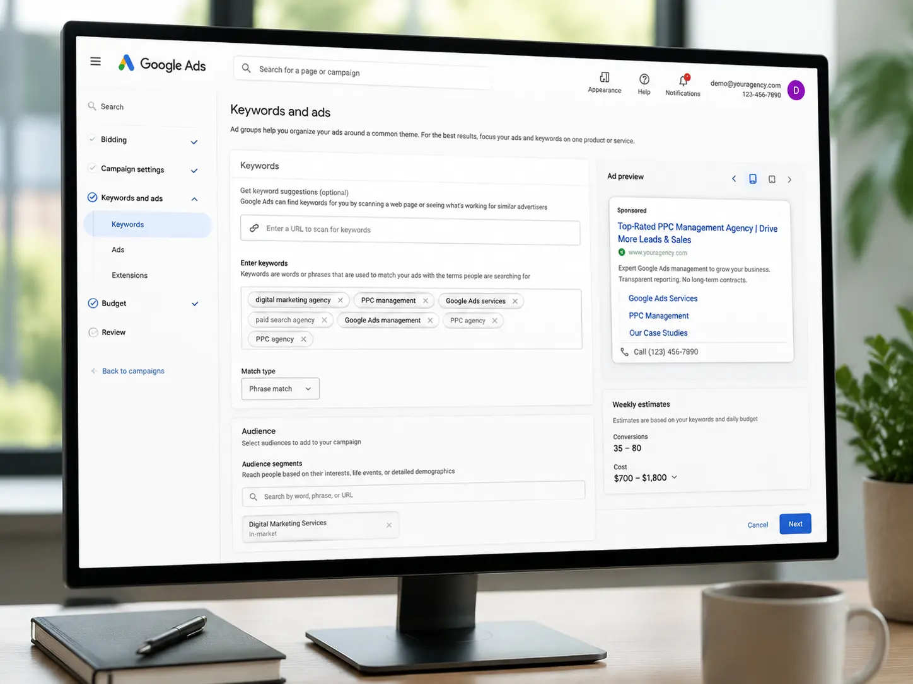Open the Our Case Studies sitelink
This screenshot has width=913, height=684.
(658, 333)
